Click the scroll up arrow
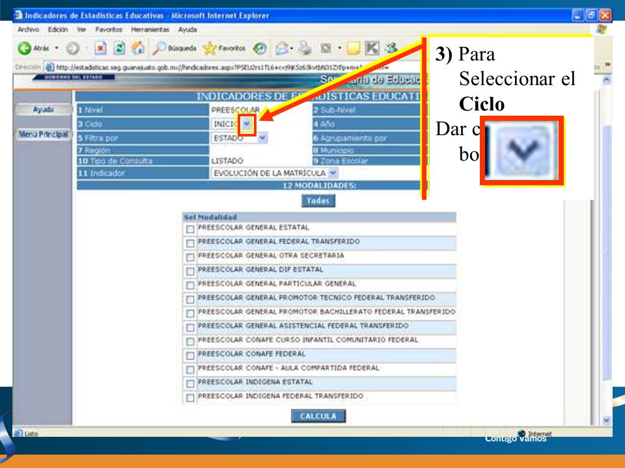The width and height of the screenshot is (625, 468). [x=606, y=81]
